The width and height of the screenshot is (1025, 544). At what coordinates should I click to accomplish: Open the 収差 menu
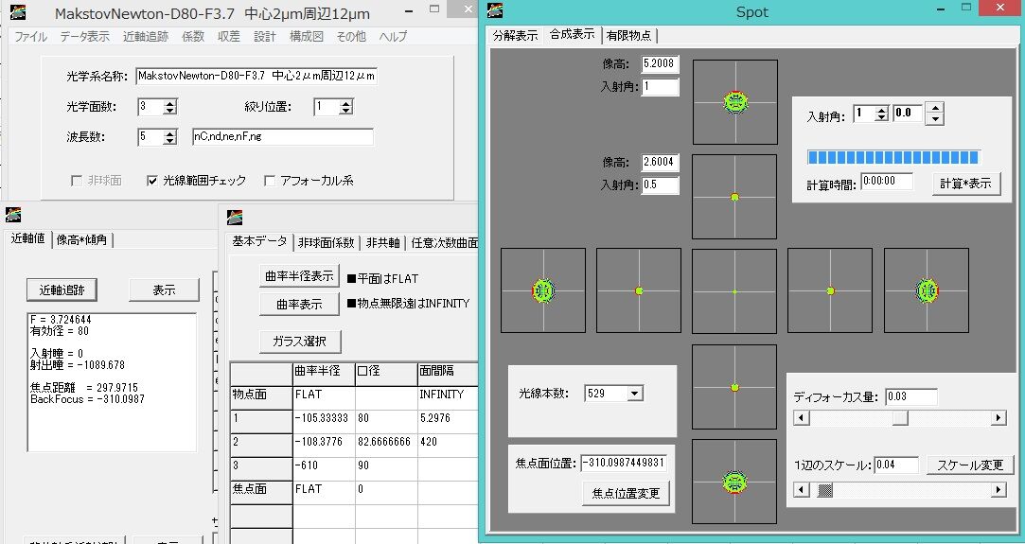click(x=229, y=37)
